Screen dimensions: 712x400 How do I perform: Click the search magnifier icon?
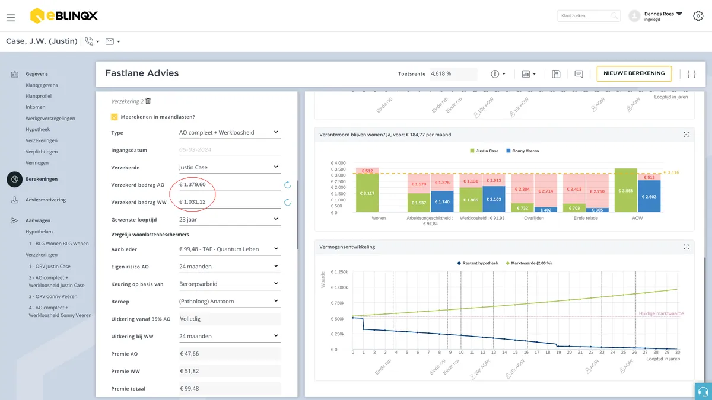(615, 16)
